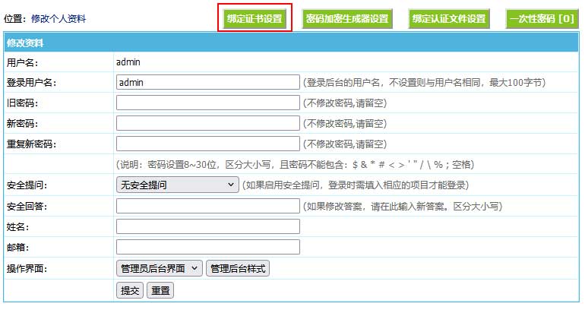Expand the 无安全提问 security question dropdown
Image resolution: width=585 pixels, height=313 pixels.
(x=177, y=185)
